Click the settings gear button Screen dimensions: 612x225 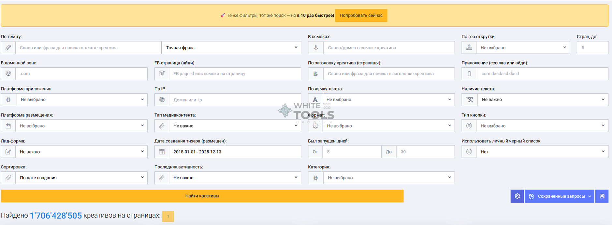517,196
